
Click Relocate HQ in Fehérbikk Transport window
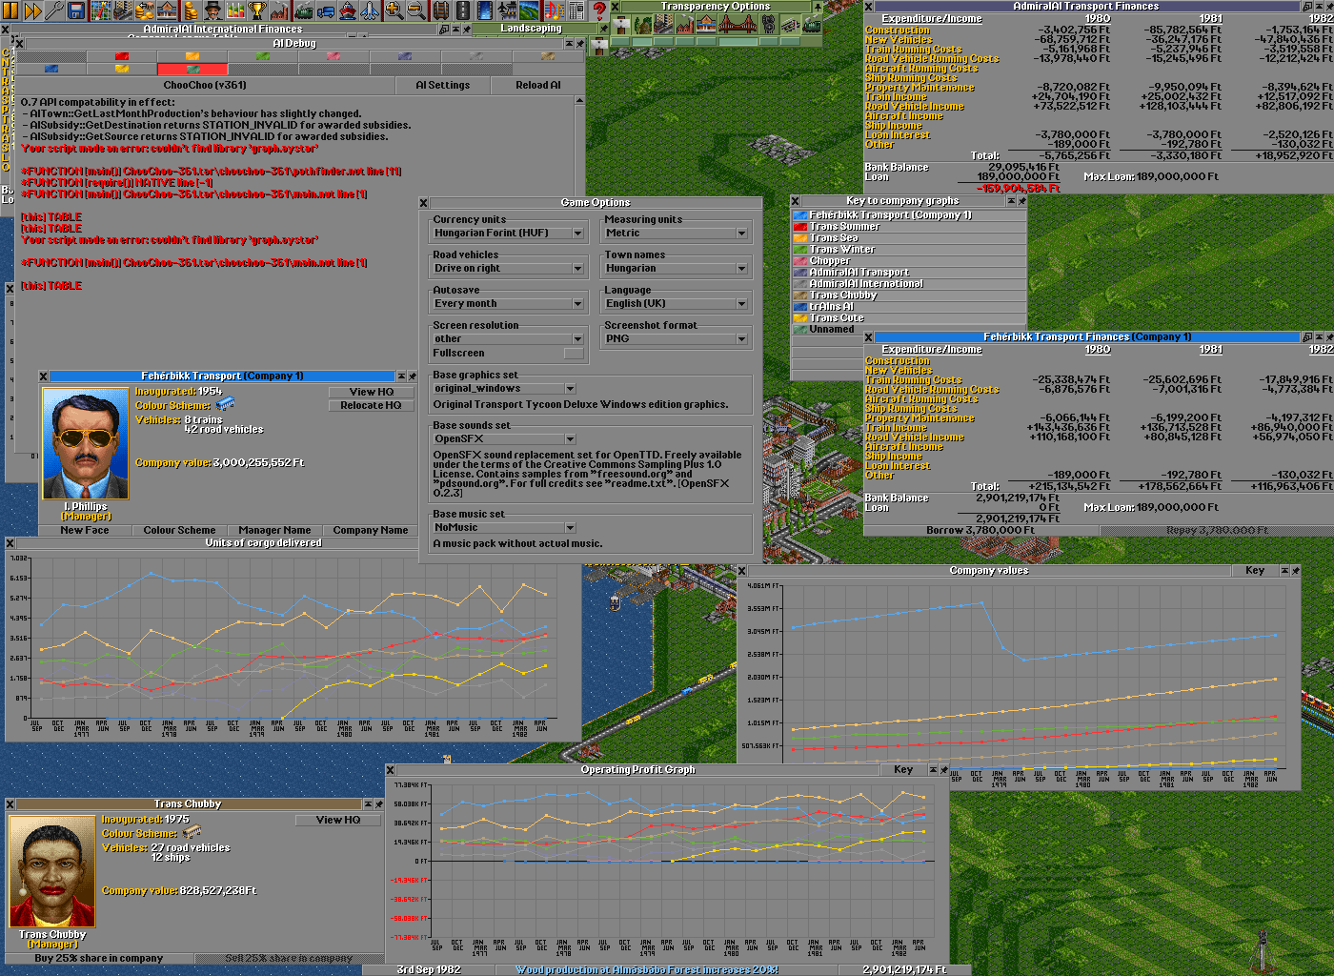[x=372, y=405]
